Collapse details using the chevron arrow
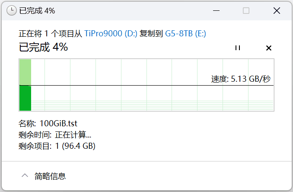Viewport: 293px width, 192px height. tap(25, 176)
